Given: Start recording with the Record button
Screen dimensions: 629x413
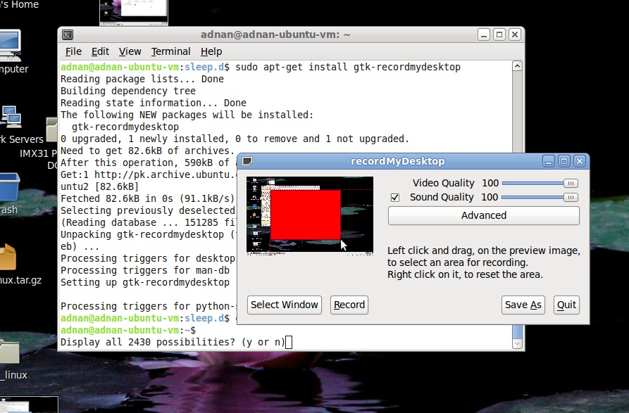Looking at the screenshot, I should 349,305.
